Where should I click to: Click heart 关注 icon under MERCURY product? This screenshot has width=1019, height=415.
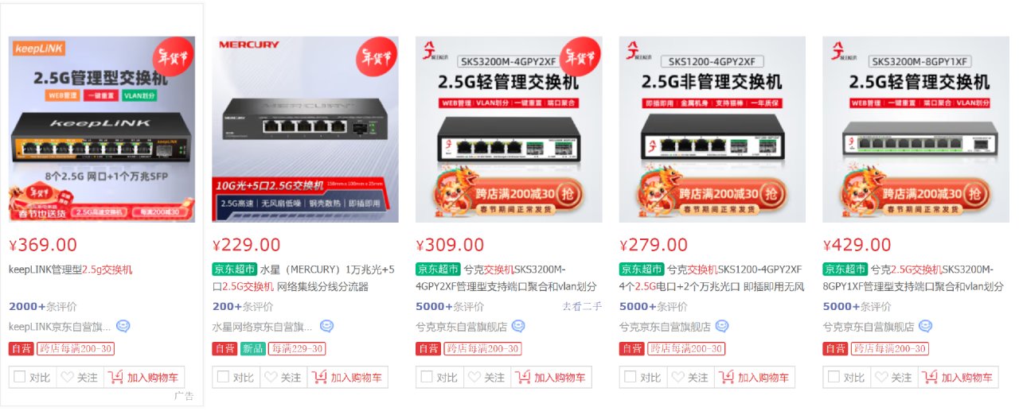tap(271, 378)
